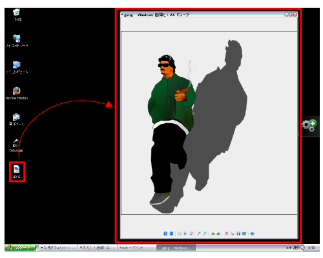This screenshot has width=323, height=258.
Task: Rotate the image counterclockwise
Action: click(x=219, y=233)
